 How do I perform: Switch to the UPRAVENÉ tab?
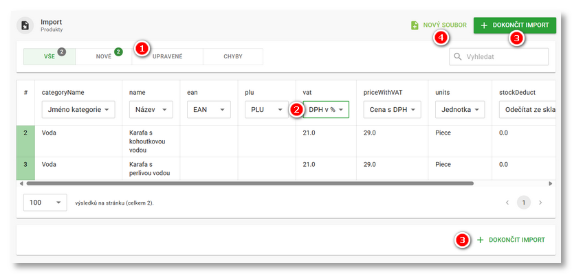(168, 57)
